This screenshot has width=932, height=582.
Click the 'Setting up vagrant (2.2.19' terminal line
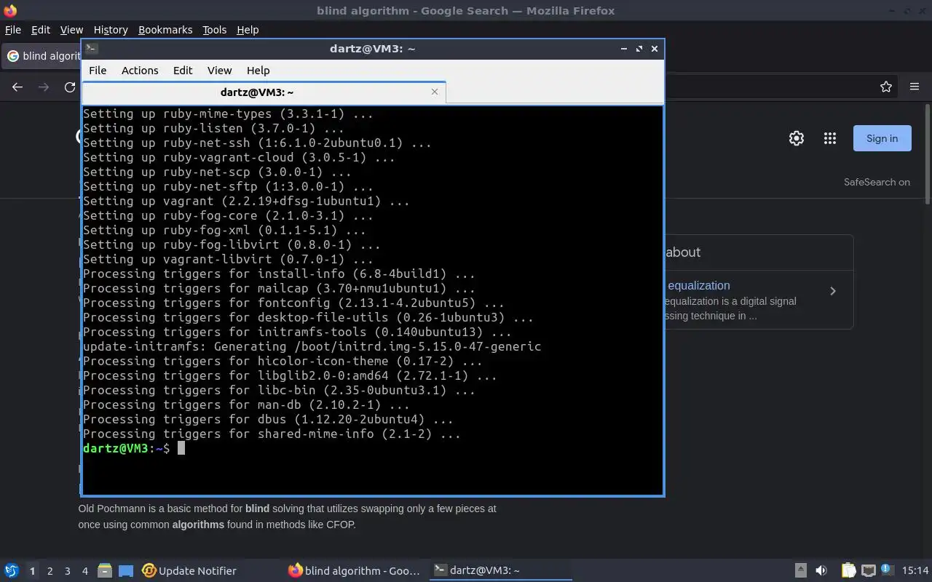(x=246, y=201)
